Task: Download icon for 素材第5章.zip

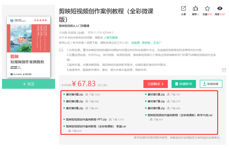Action: tap(168, 94)
